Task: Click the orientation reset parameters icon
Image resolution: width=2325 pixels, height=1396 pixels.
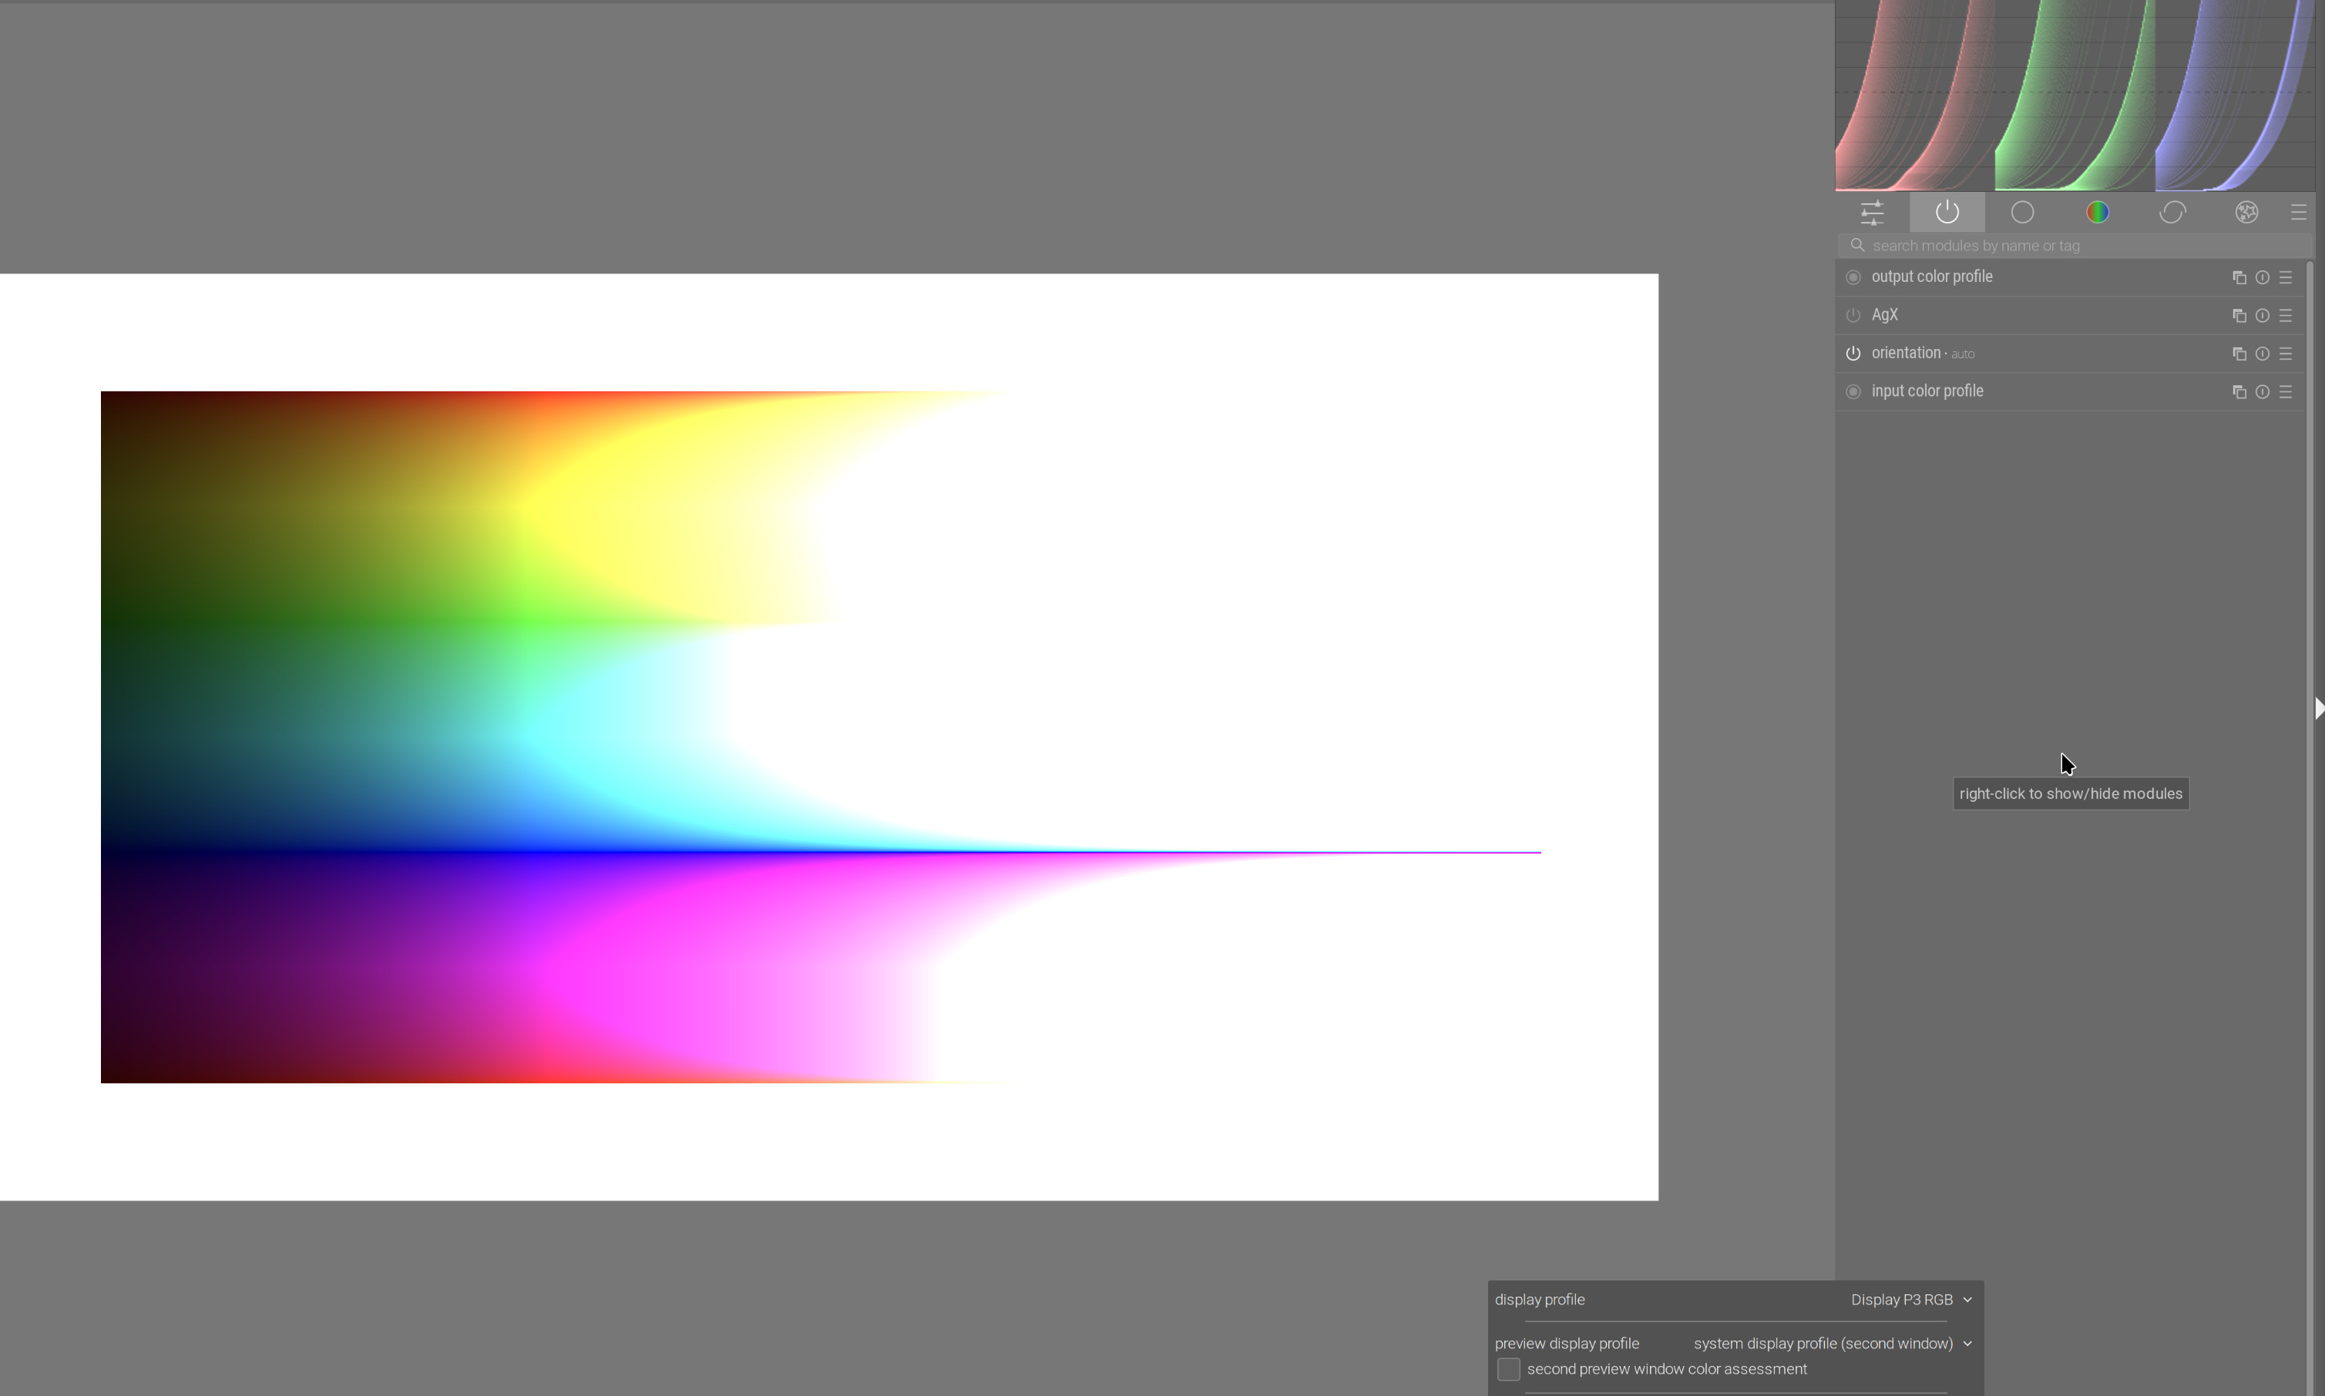Action: coord(2262,354)
